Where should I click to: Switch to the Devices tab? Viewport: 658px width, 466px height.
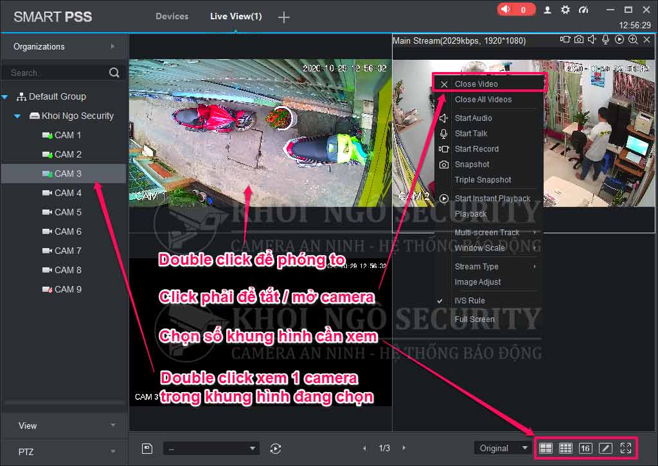(172, 16)
